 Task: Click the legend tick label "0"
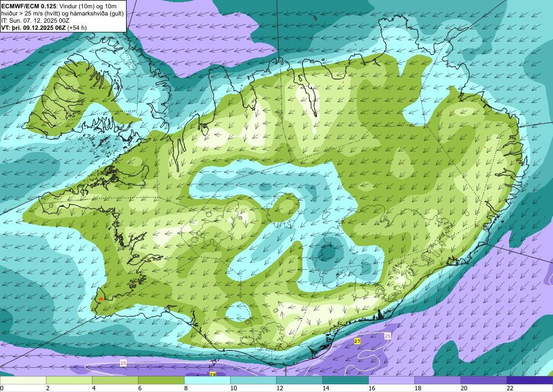click(x=2, y=388)
